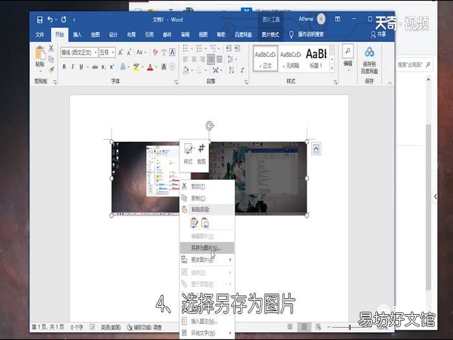The height and width of the screenshot is (340, 453).
Task: Paste as picture using the second paste option icon
Action: (x=205, y=223)
